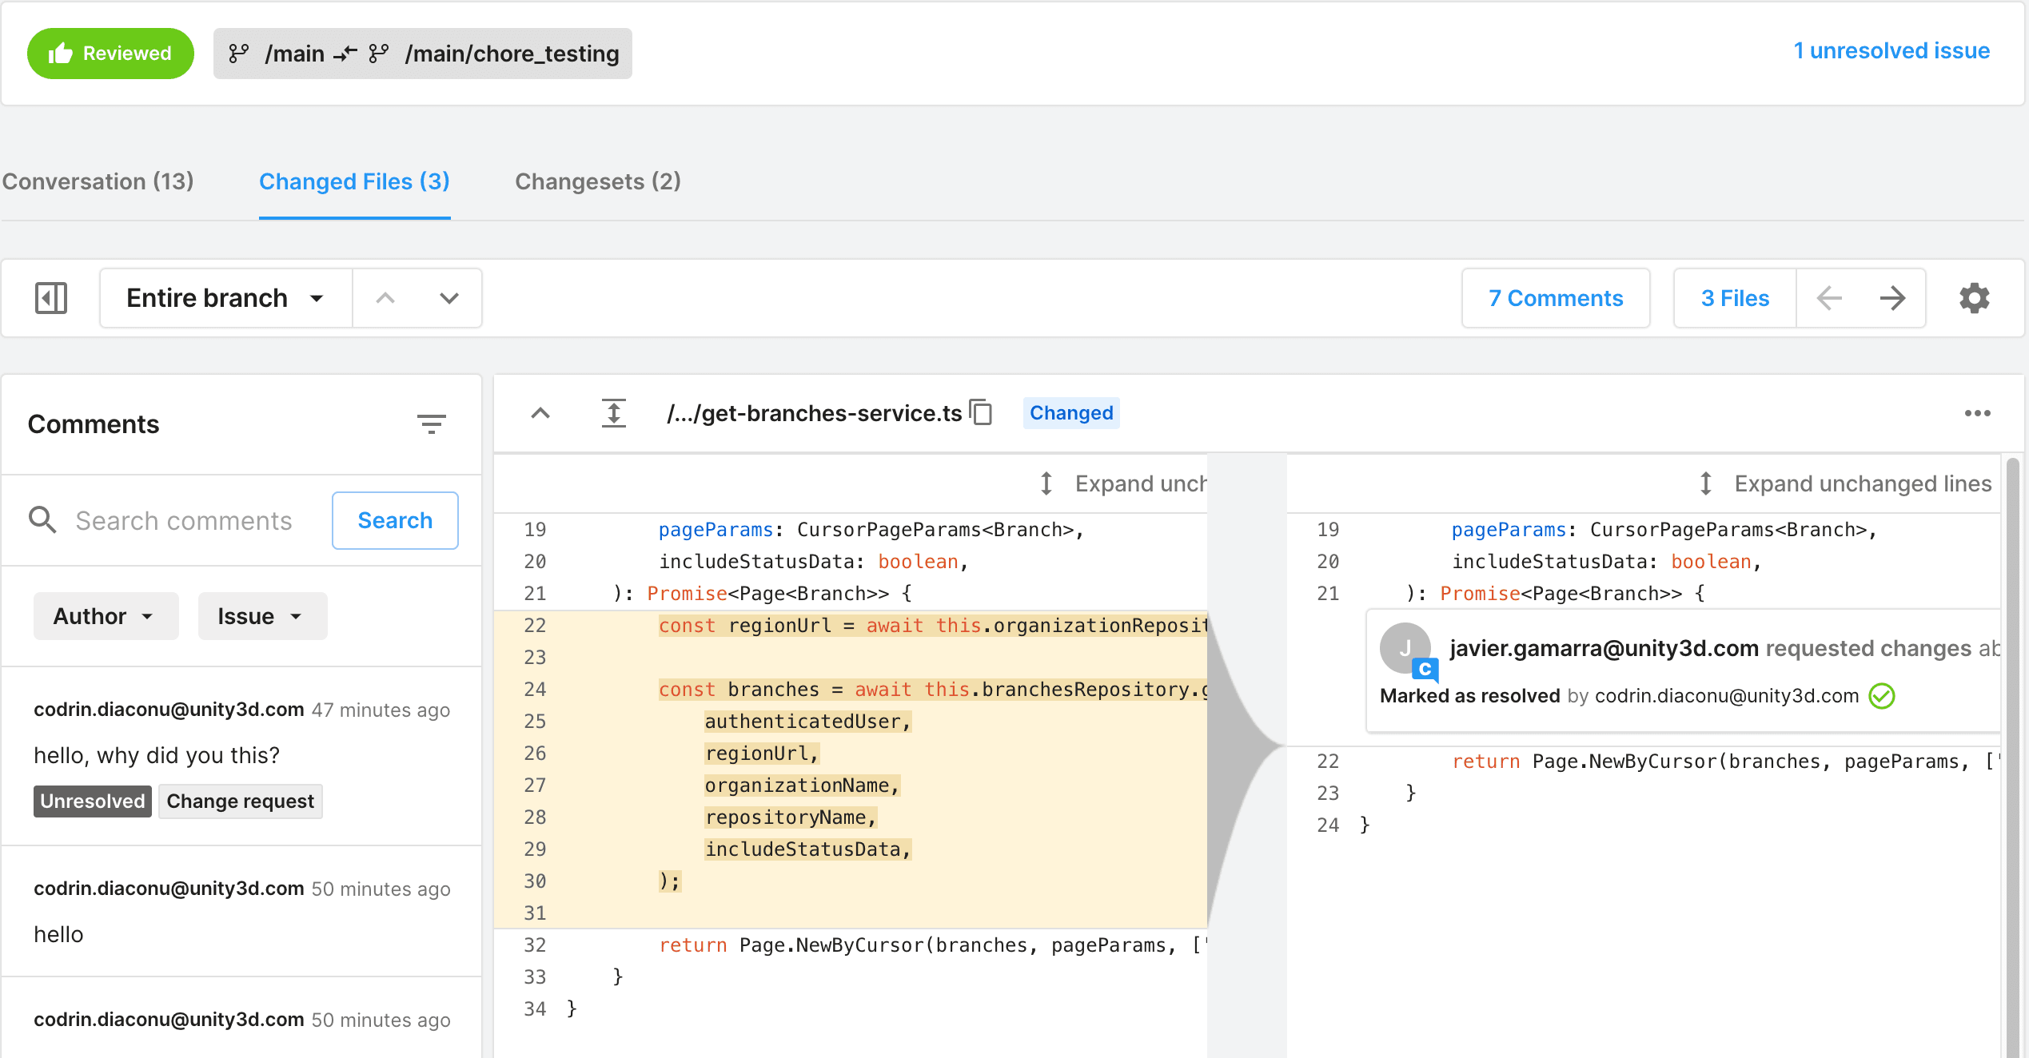Click the expand all lines icon beside the file name

614,413
